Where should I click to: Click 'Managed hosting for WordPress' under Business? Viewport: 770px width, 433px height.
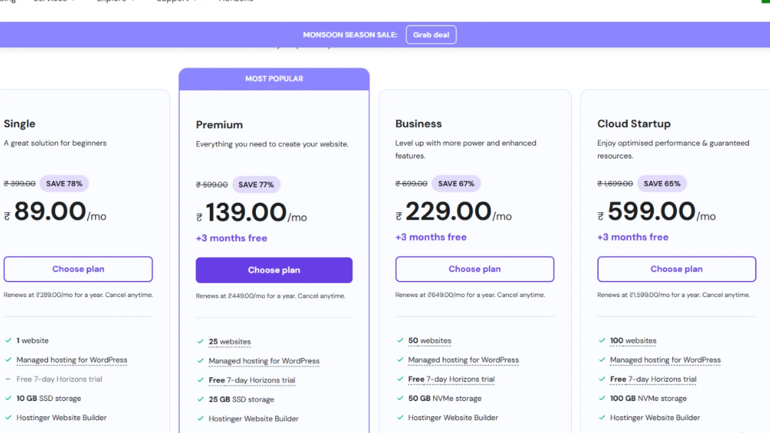(x=463, y=360)
